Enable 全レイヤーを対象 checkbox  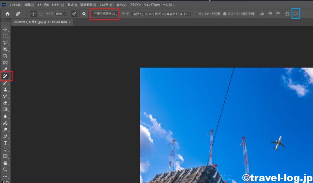point(196,14)
